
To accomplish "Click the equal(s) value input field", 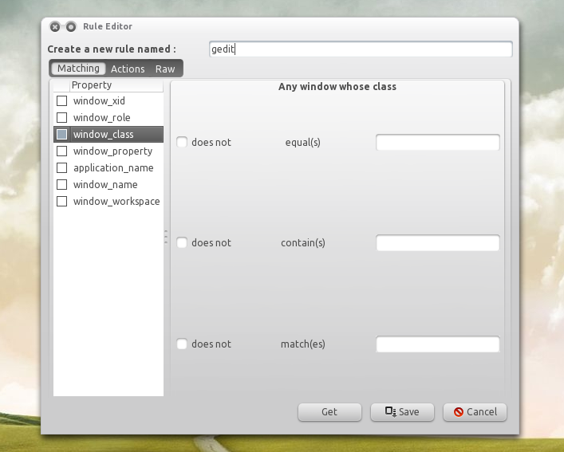I will (438, 142).
